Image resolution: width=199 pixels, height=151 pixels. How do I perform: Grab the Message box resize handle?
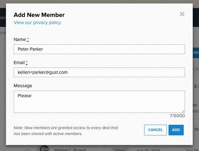pos(183,111)
